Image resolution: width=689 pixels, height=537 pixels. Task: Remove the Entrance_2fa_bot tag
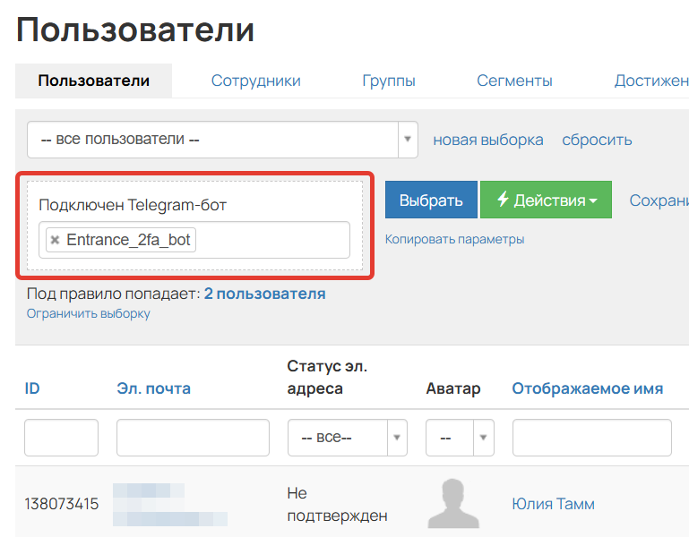(x=55, y=240)
